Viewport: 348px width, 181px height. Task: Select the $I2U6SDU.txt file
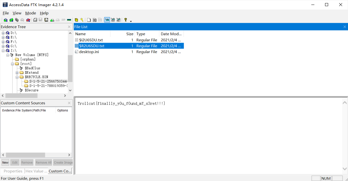click(91, 40)
